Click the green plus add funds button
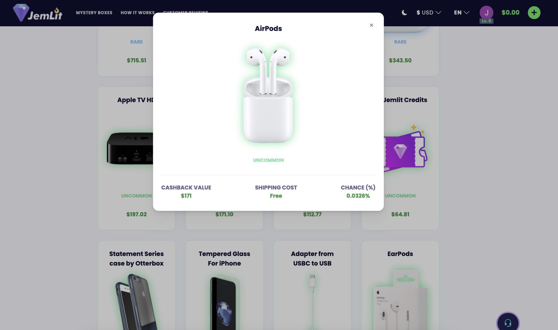The width and height of the screenshot is (558, 330). tap(534, 13)
